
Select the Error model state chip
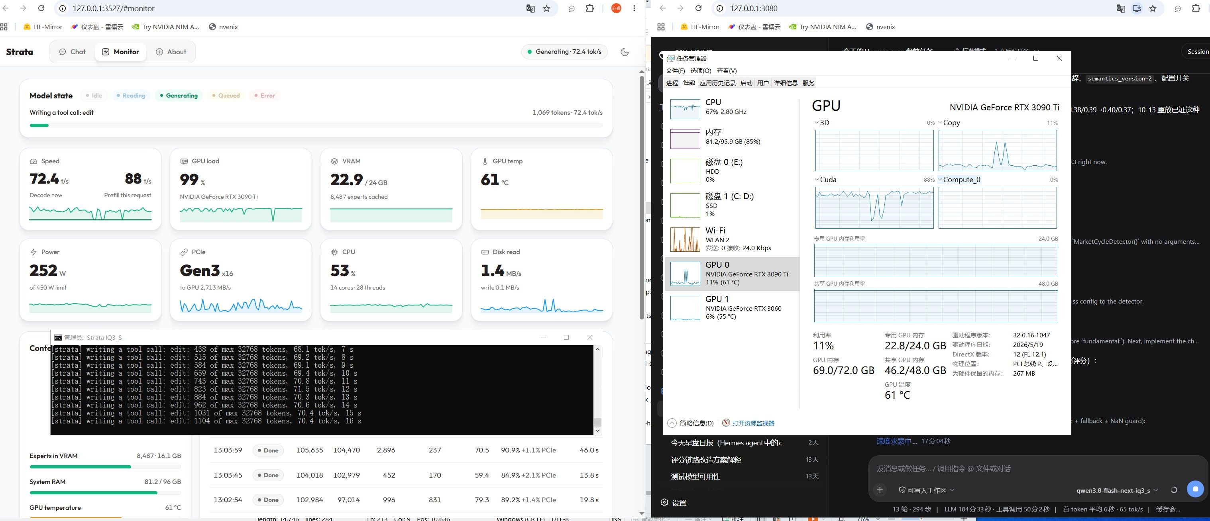coord(265,96)
